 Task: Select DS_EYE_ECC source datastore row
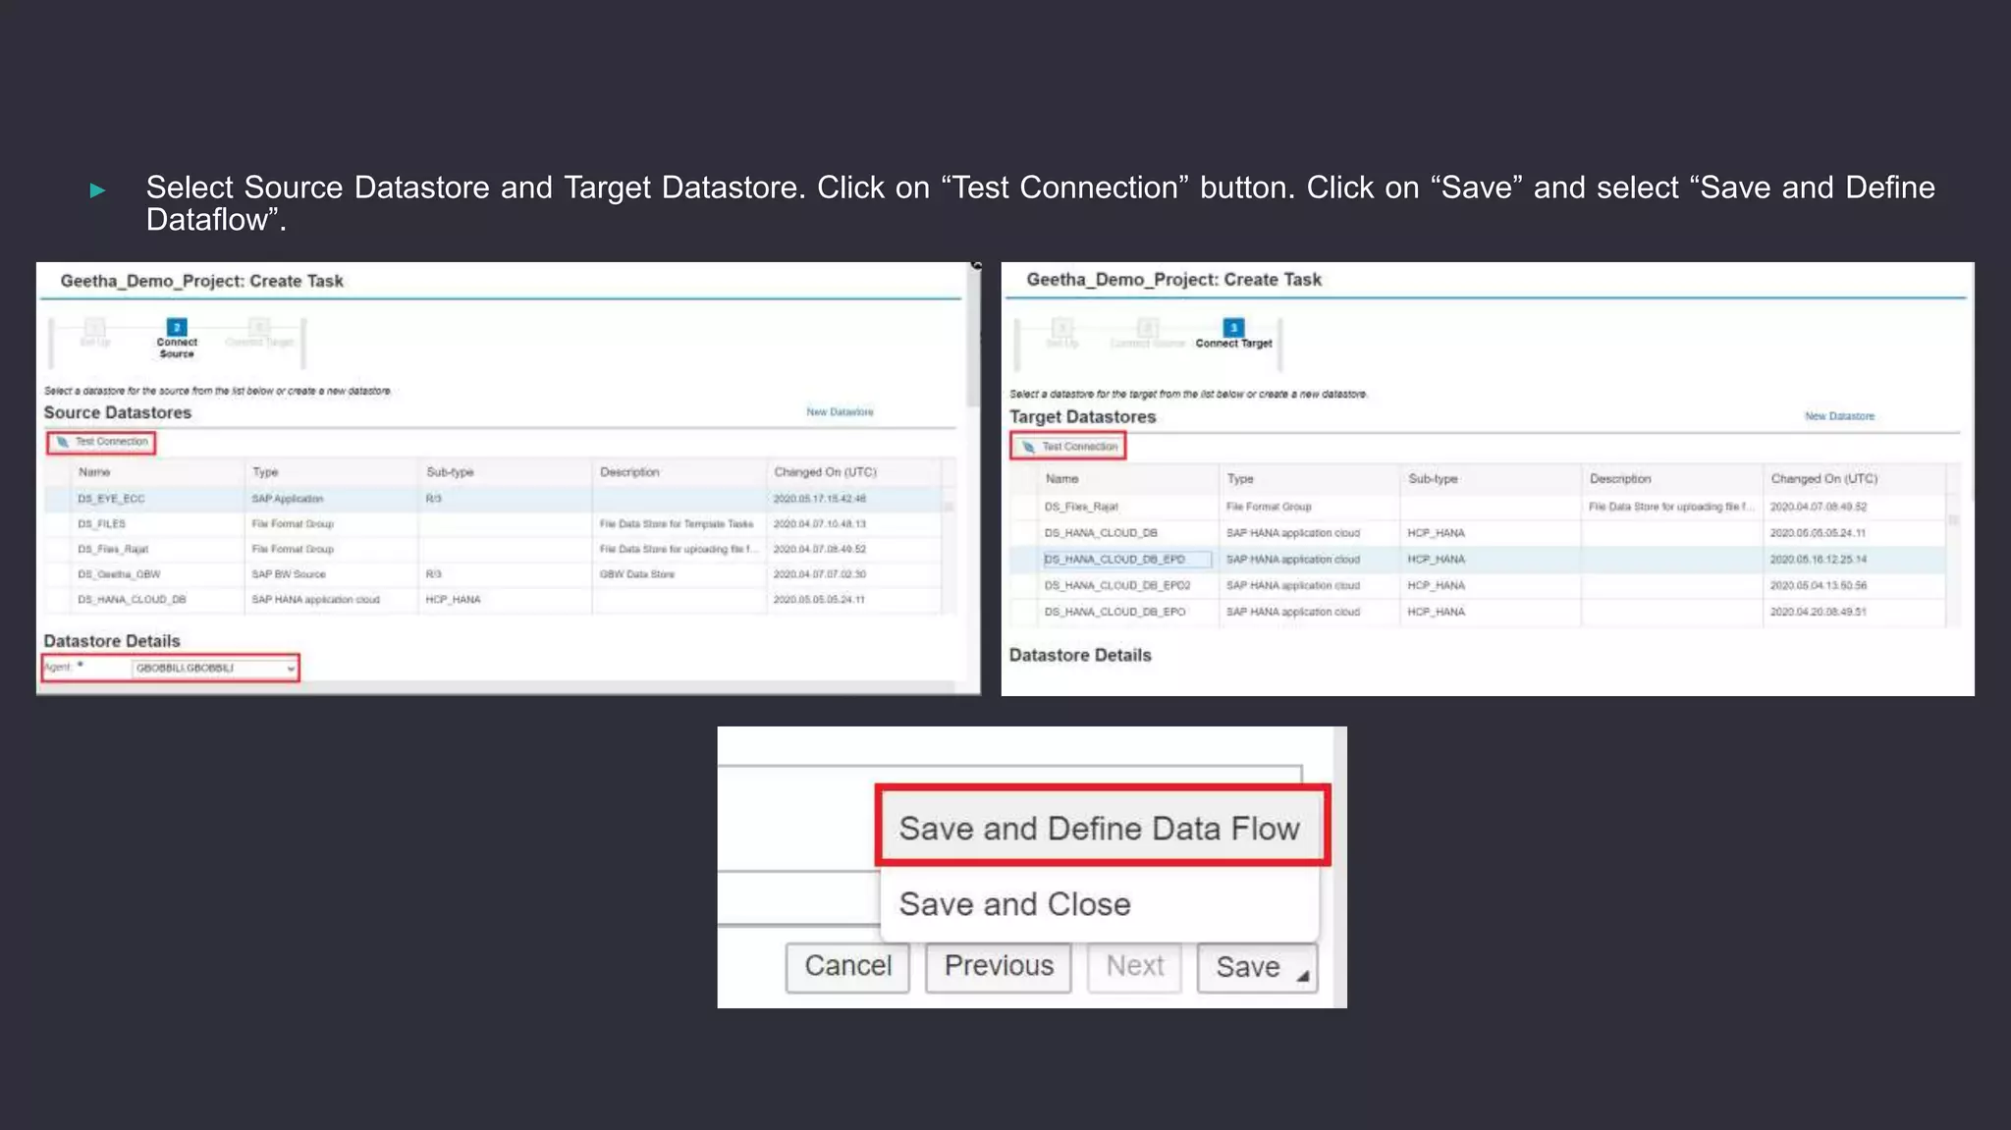pyautogui.click(x=111, y=499)
